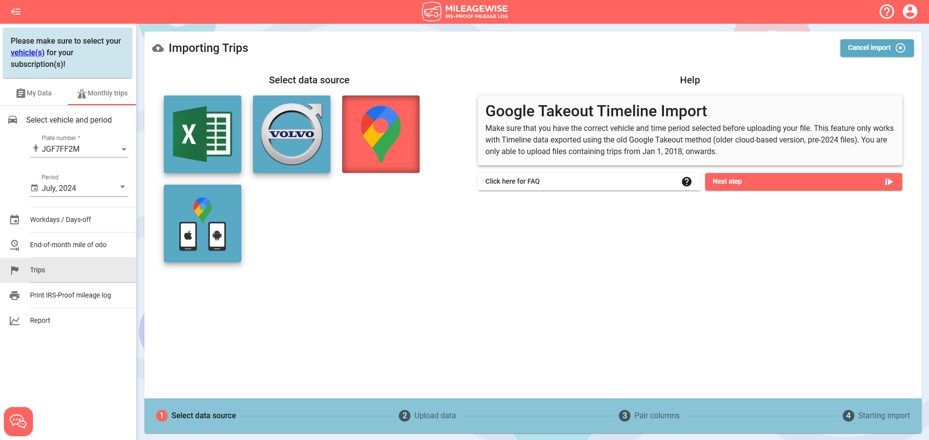Click the stop icon in Cancel import
The image size is (929, 440).
coord(900,48)
